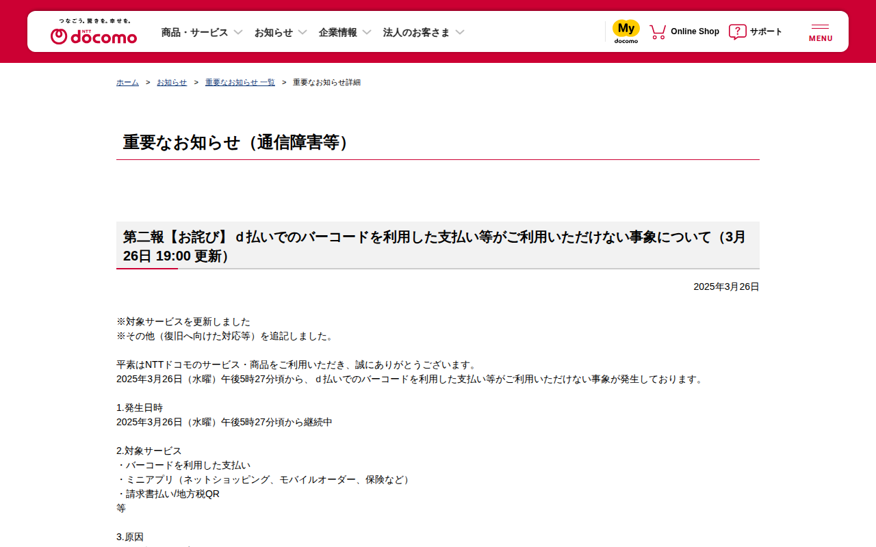Click the 重要なお知らせ（通信障害等） heading
This screenshot has width=876, height=547.
coord(240,142)
